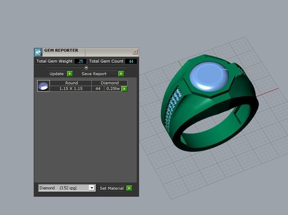This screenshot has width=288, height=215.
Task: Click the '1.15 X 1.15' size cell
Action: coord(71,89)
